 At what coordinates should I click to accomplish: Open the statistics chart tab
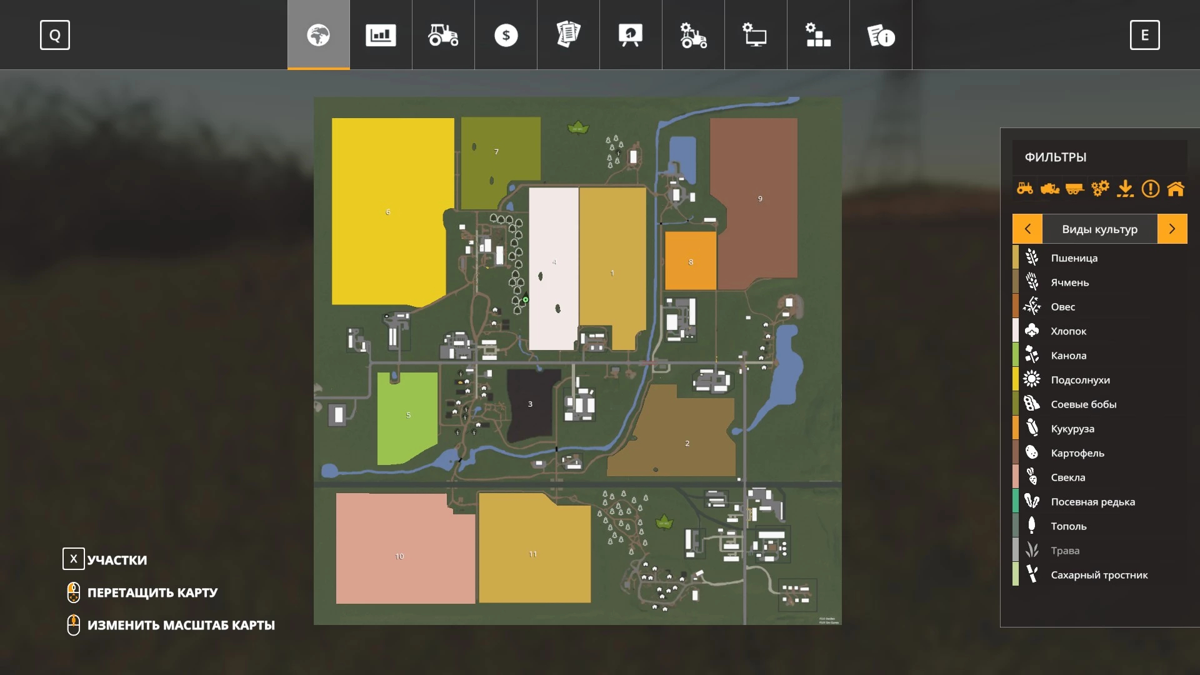(x=381, y=35)
